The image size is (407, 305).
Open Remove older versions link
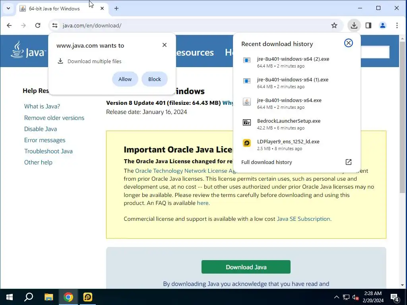(54, 118)
